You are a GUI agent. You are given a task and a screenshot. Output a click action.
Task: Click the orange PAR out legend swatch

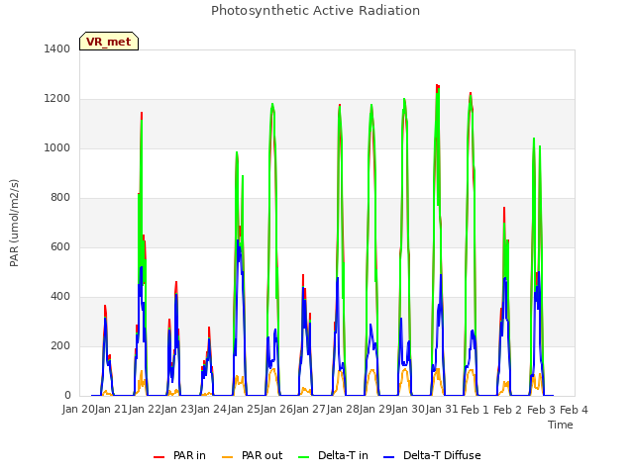coord(228,456)
